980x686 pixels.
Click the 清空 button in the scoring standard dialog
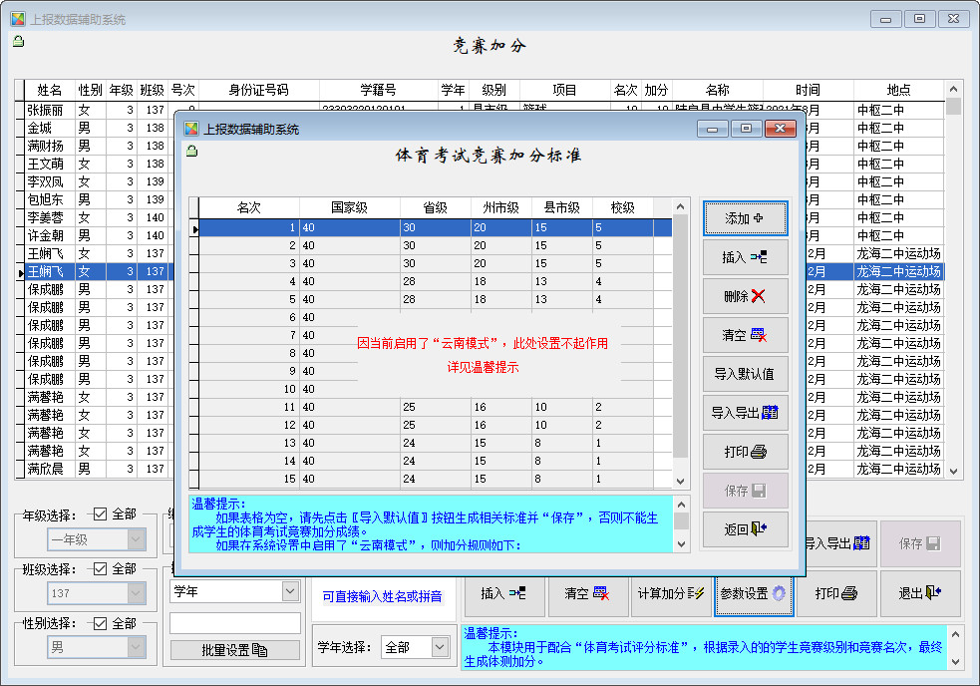745,335
